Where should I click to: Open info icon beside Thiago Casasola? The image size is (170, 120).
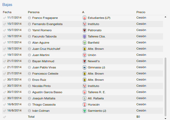point(29,105)
